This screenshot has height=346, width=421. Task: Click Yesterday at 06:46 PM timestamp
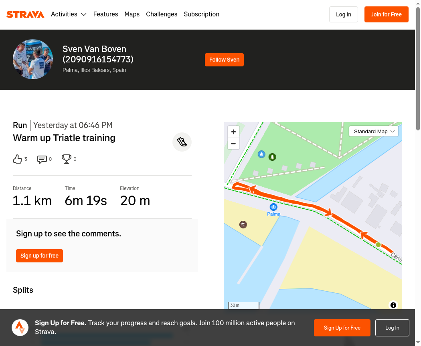point(73,125)
